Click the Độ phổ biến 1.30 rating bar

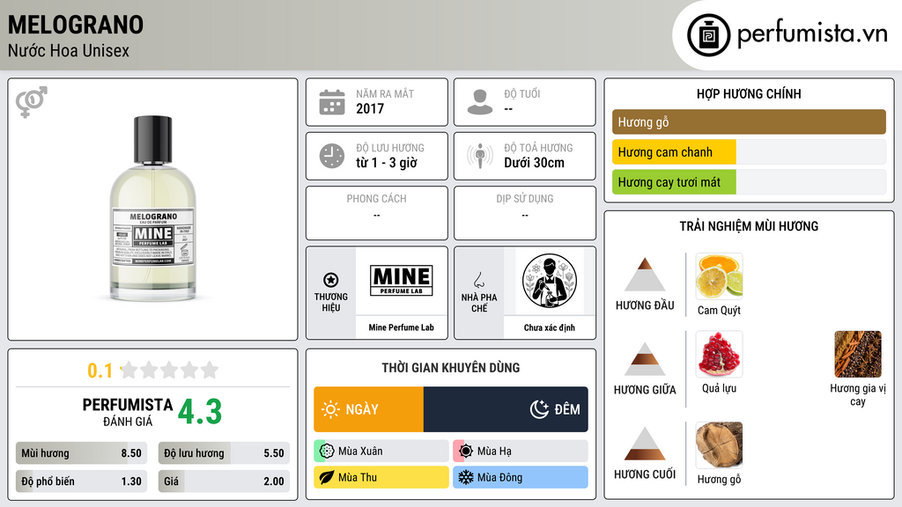82,481
